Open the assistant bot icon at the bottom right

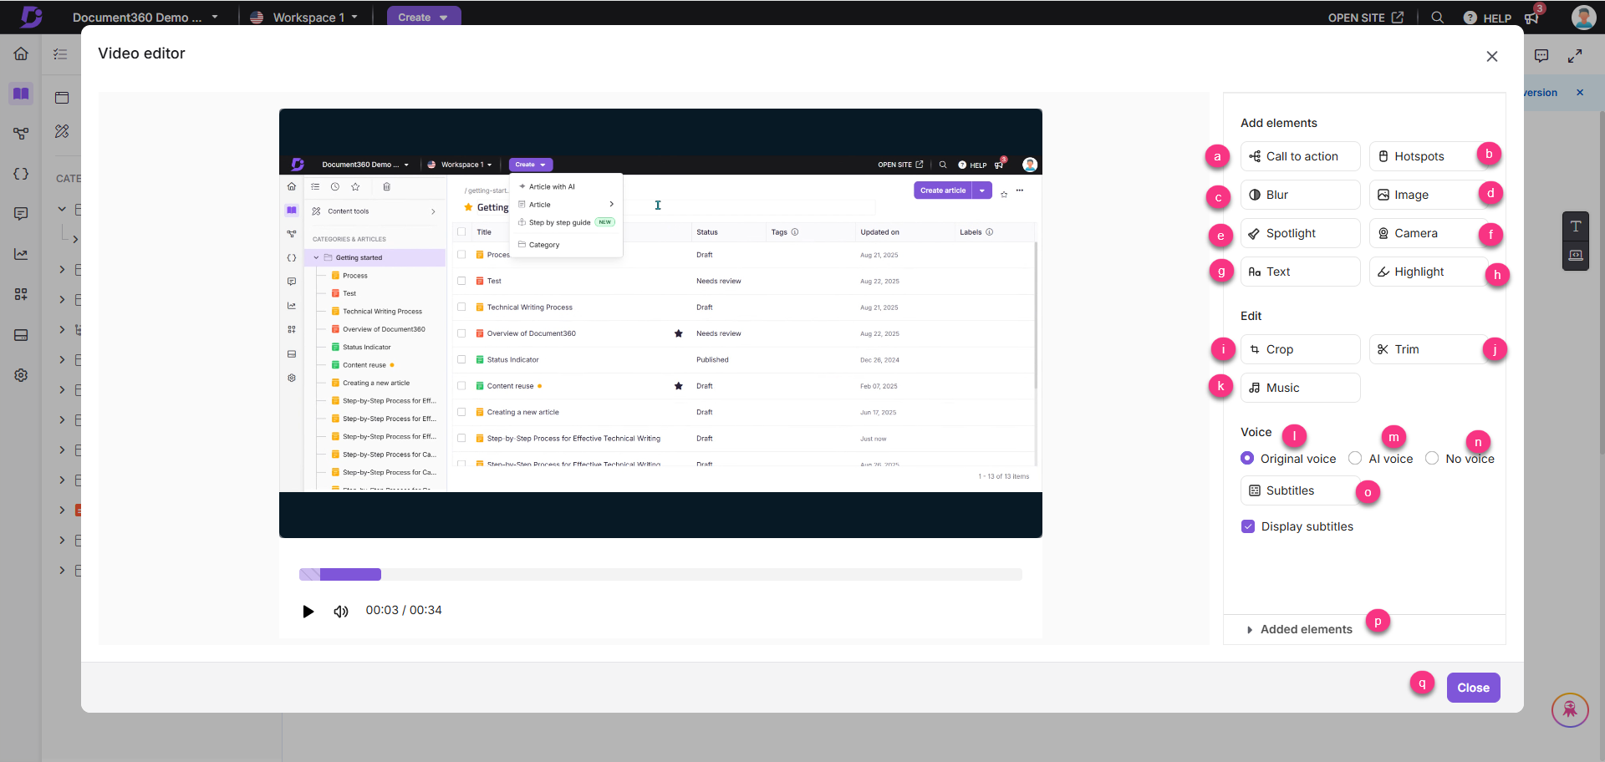(1570, 711)
